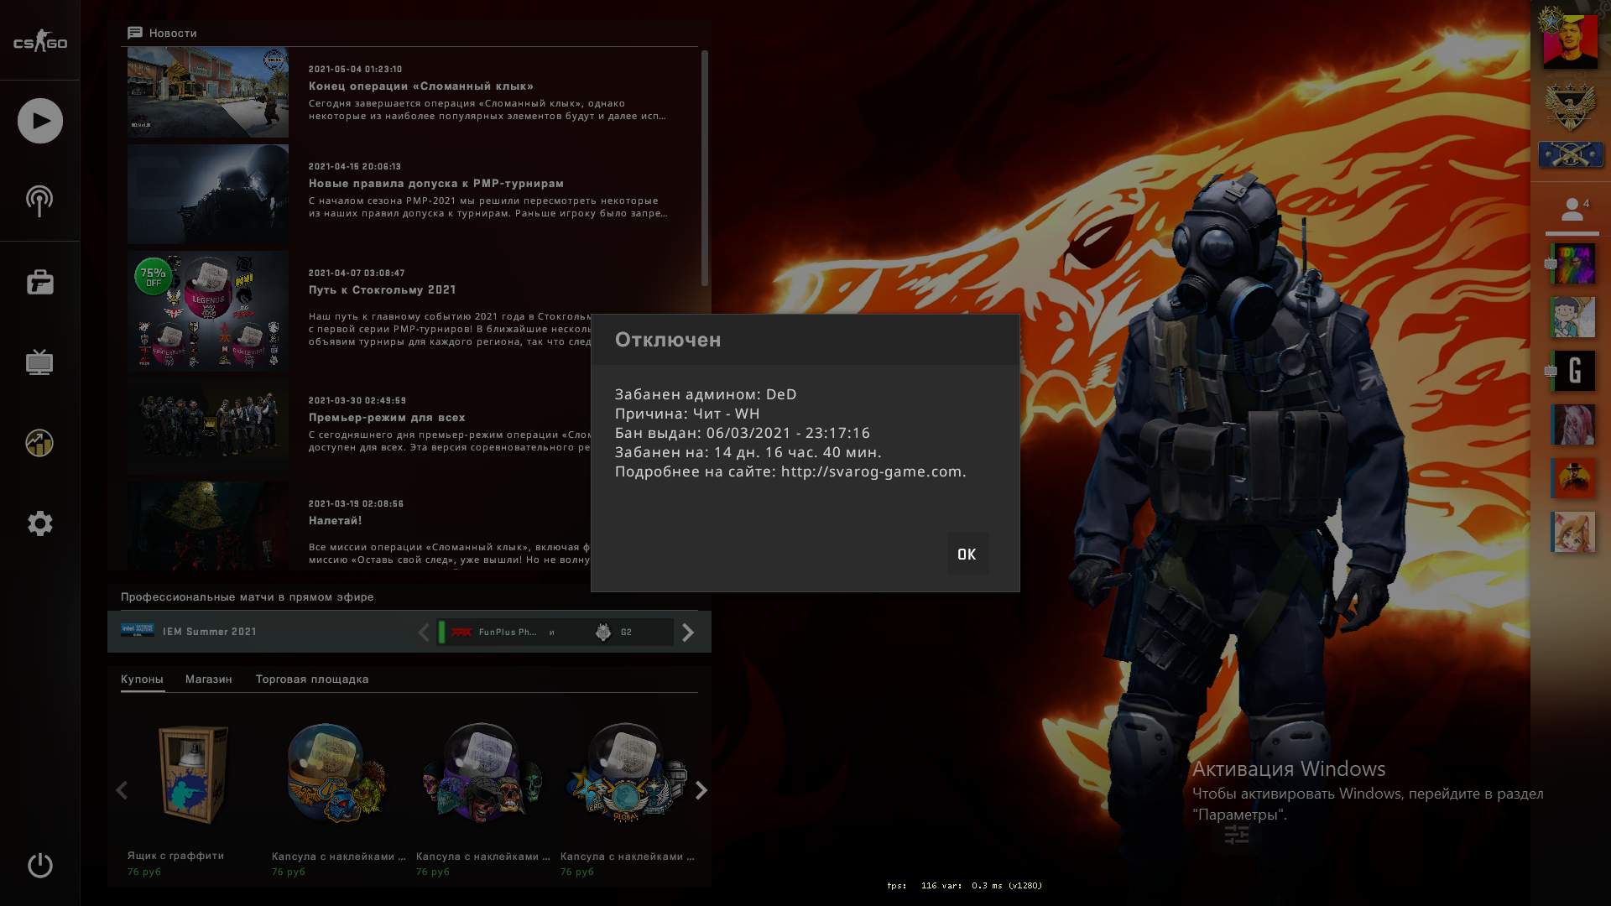Click the Intel Extreme Masters logo

[x=138, y=630]
